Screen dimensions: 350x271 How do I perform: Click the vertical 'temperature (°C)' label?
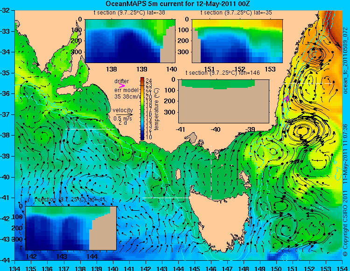(156, 109)
